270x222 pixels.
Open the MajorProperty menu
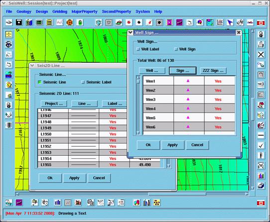(84, 11)
